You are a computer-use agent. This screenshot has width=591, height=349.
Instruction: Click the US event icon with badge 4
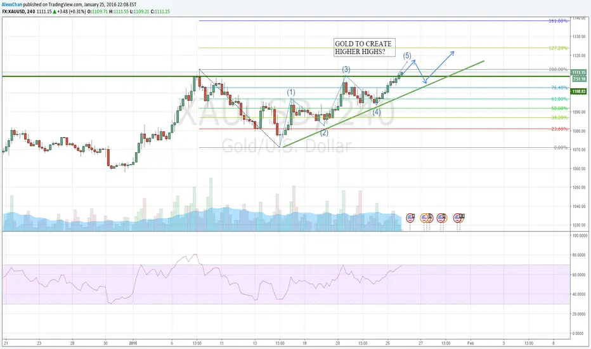click(x=442, y=218)
